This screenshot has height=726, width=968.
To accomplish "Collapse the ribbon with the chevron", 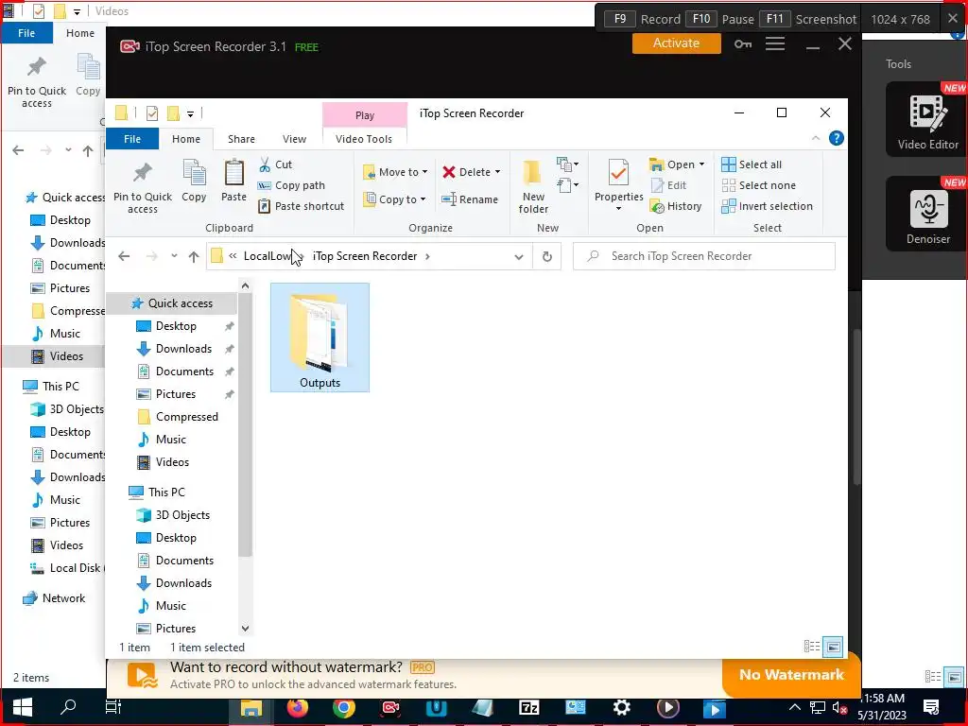I will (815, 138).
